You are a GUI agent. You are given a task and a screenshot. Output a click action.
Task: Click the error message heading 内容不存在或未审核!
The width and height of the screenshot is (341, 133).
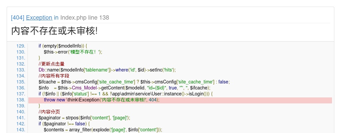tap(54, 31)
